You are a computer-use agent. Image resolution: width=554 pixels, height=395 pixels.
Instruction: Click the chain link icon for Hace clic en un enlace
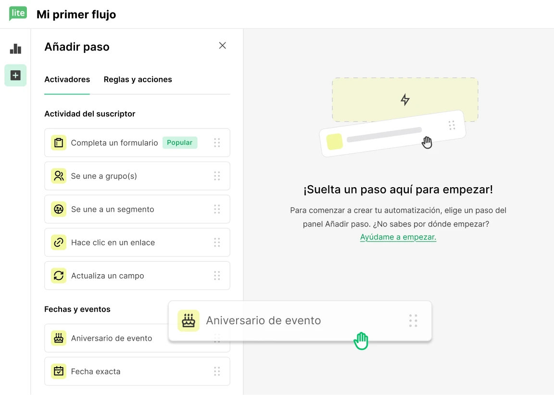pyautogui.click(x=59, y=242)
